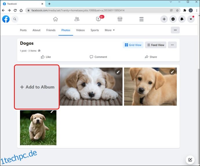Open the Watch video icon with 9+ badge

98,19
